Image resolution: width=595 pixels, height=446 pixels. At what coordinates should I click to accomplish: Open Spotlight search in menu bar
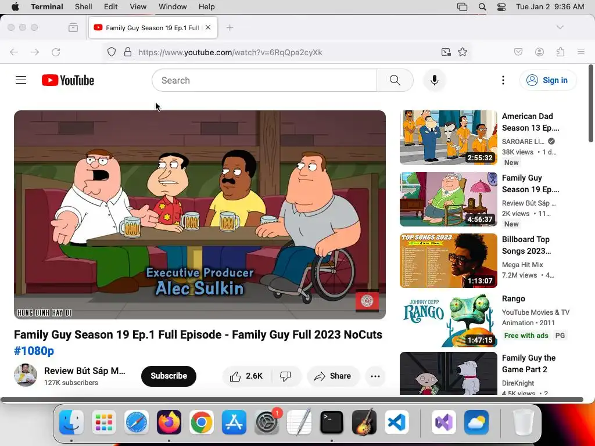point(482,7)
